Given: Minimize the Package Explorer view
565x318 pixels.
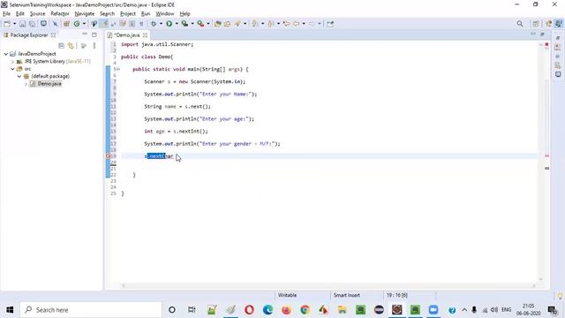Looking at the screenshot, I should point(85,34).
